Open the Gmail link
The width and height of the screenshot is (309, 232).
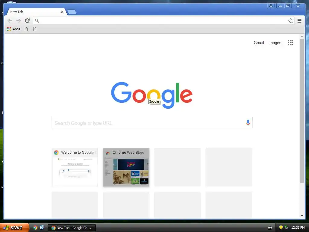coord(259,43)
